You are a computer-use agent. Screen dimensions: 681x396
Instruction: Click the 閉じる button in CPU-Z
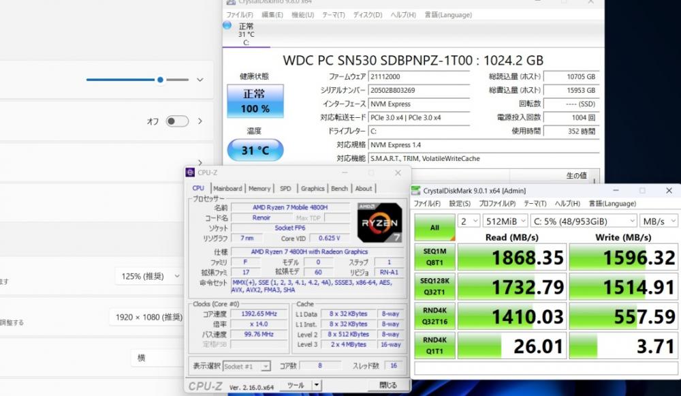[388, 385]
